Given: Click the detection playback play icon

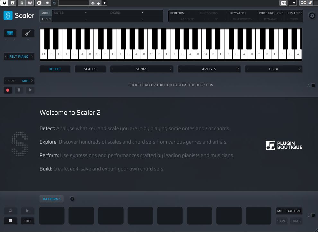Looking at the screenshot, I should [30, 90].
